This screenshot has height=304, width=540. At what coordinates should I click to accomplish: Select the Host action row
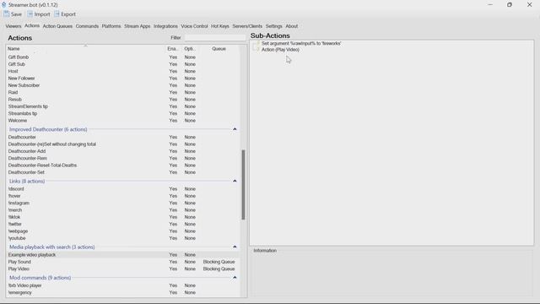point(122,71)
